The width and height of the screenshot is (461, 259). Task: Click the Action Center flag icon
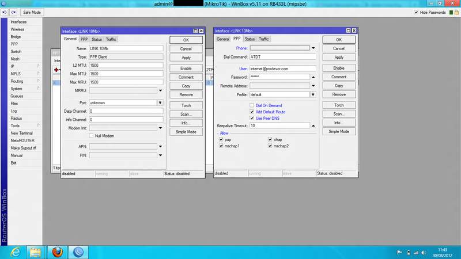pyautogui.click(x=399, y=252)
